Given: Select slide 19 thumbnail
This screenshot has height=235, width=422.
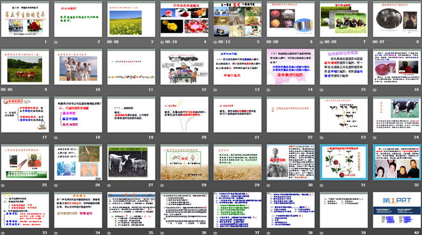Looking at the screenshot, I should (131, 115).
